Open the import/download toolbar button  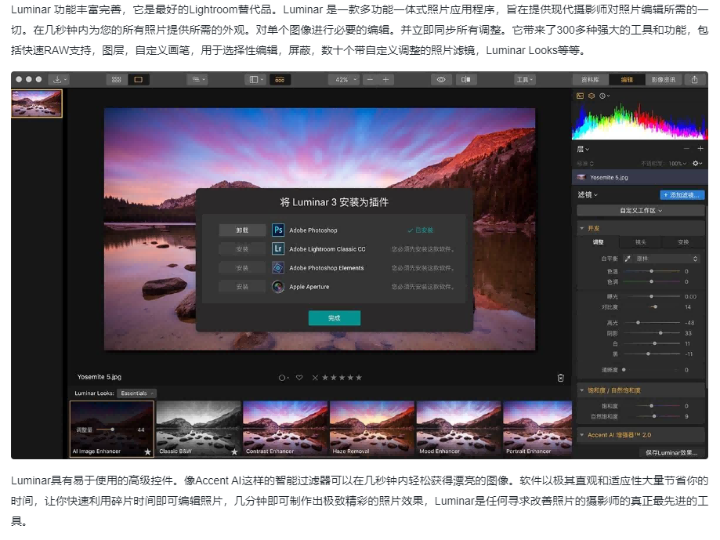pyautogui.click(x=60, y=79)
